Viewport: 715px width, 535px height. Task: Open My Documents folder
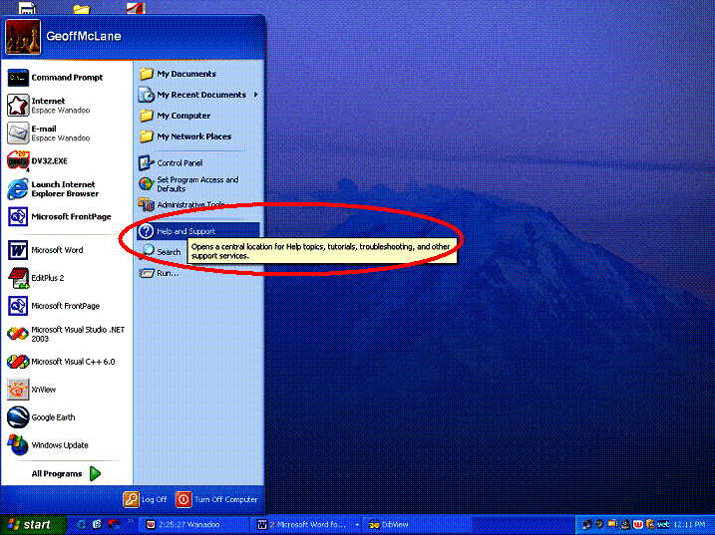[185, 74]
